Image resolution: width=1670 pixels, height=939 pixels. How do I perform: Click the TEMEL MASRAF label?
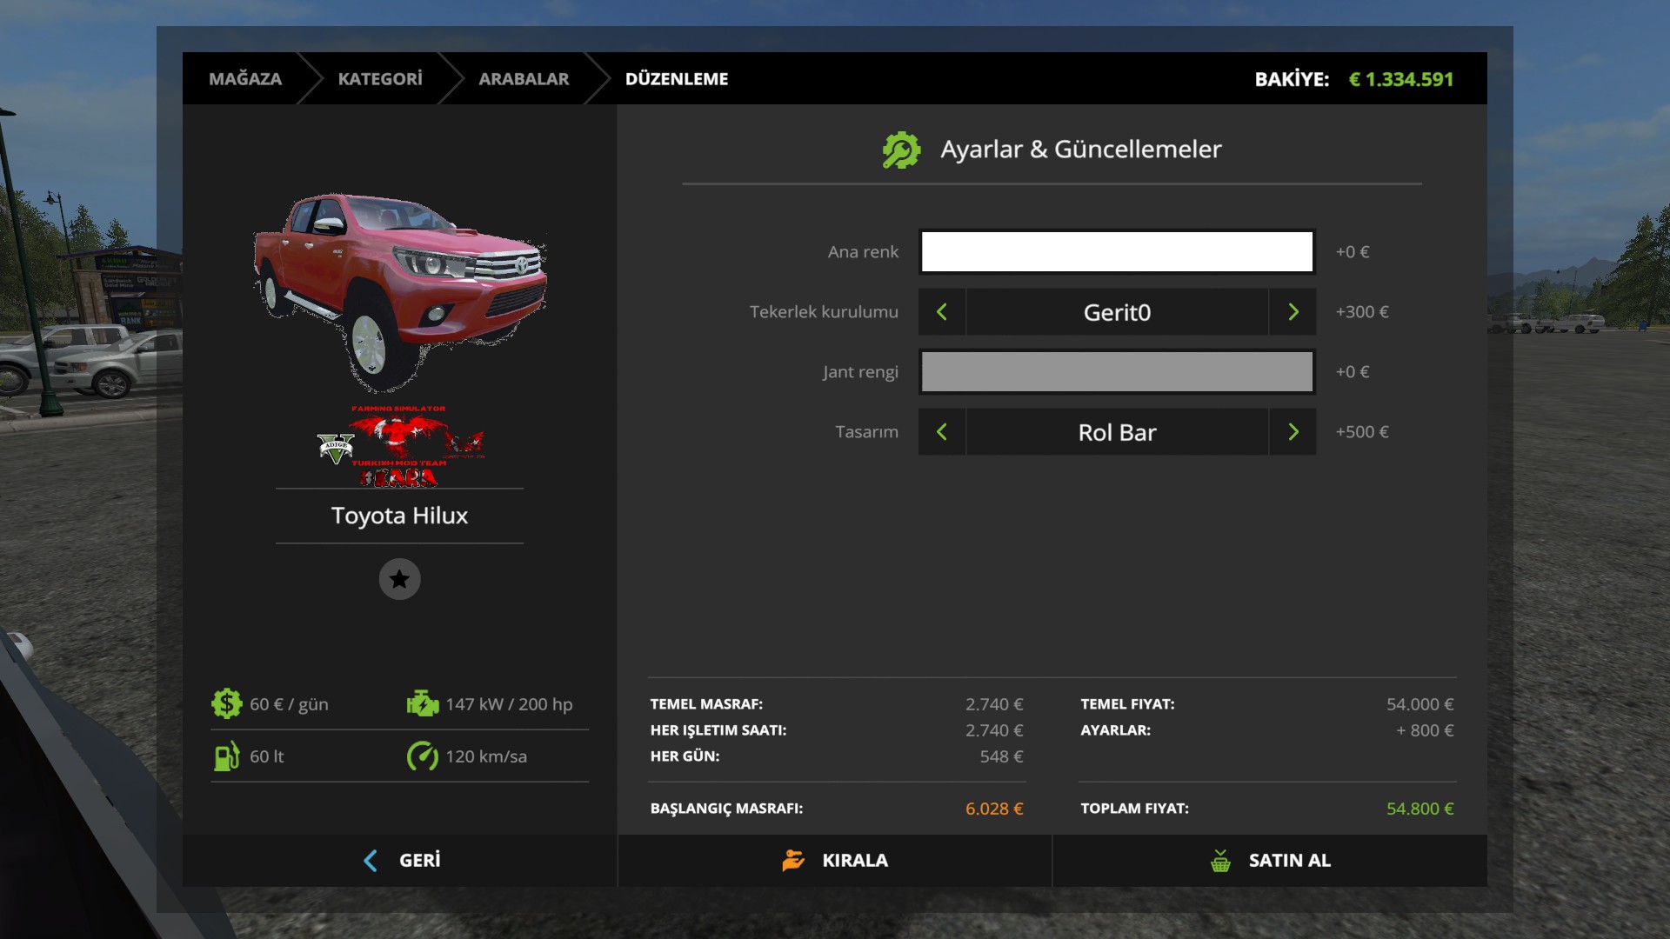706,704
